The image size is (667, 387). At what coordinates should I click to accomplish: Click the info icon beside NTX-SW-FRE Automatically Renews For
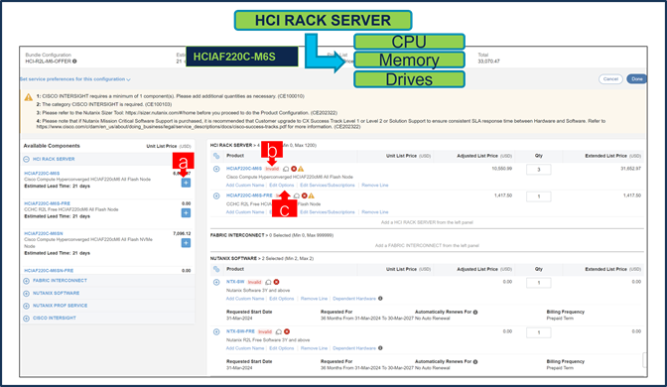(x=475, y=362)
